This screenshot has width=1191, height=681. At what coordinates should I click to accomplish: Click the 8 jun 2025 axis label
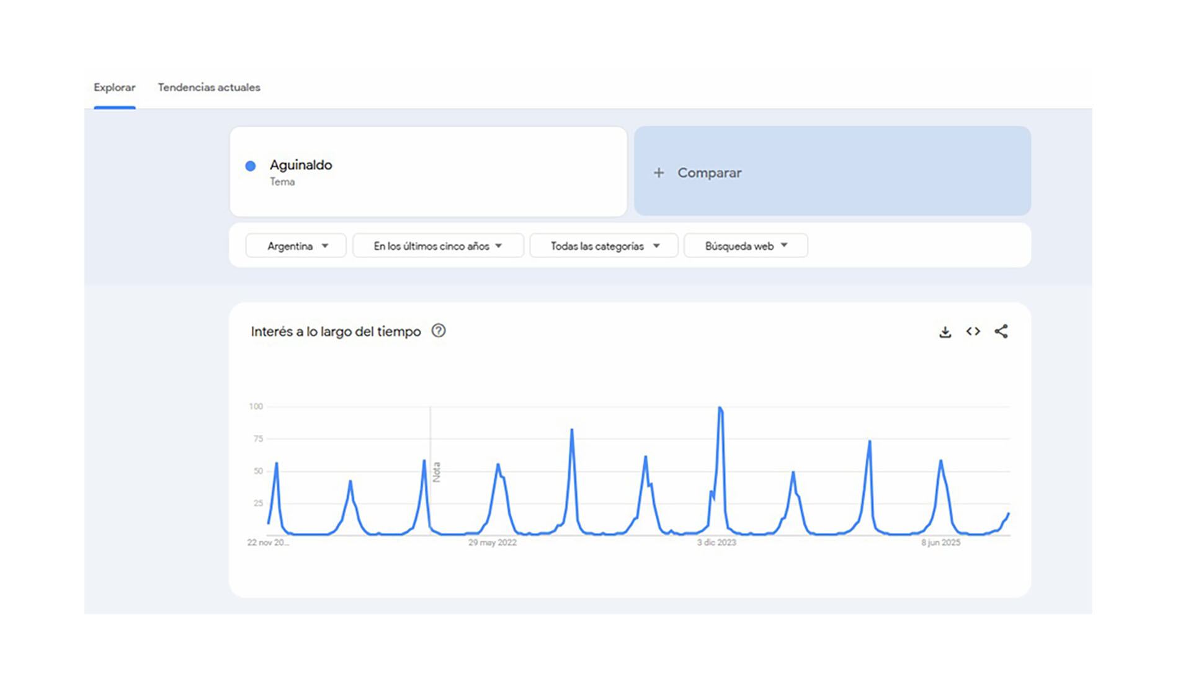940,543
